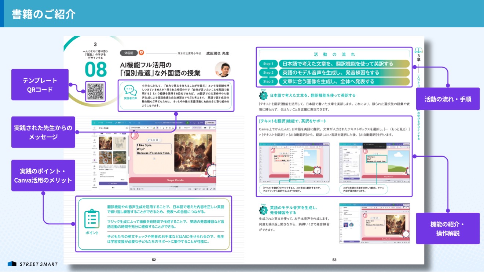Click the orange Canva badge beside 外国語
Screen dimensions: 484x272
pos(141,53)
